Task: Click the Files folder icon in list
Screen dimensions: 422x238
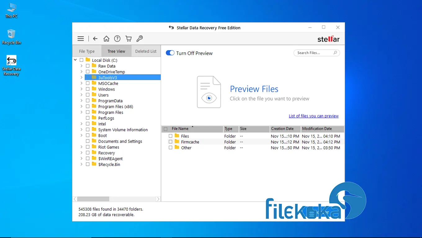Action: coord(177,136)
